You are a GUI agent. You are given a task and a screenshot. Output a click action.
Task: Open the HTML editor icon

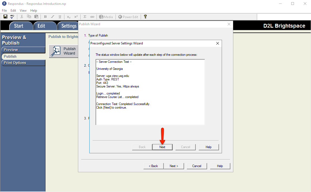pyautogui.click(x=92, y=17)
